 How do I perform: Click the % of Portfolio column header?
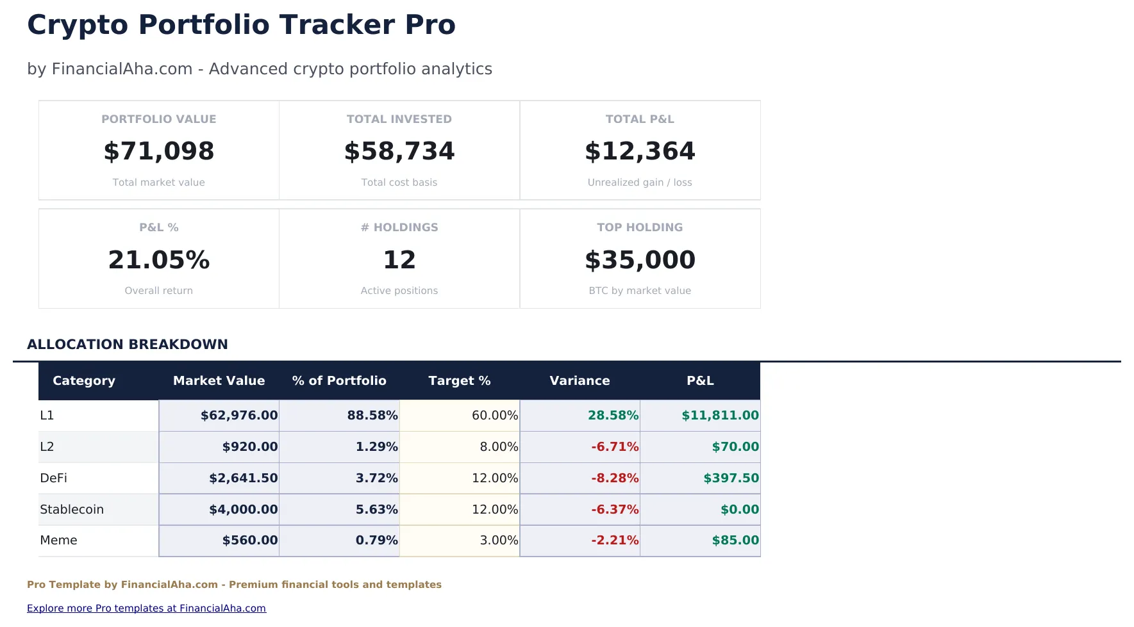[339, 380]
